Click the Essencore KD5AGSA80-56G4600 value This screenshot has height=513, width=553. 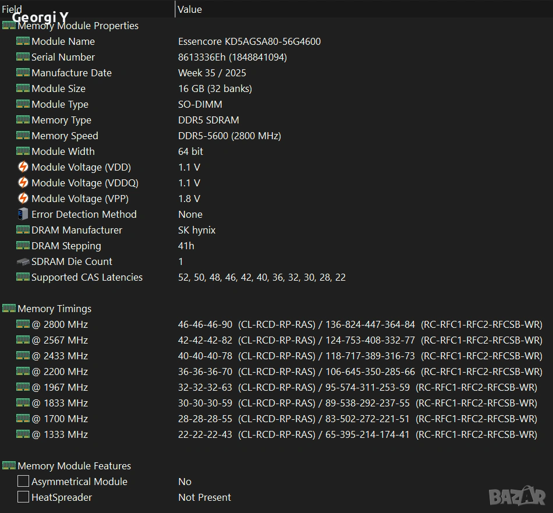[x=249, y=41]
